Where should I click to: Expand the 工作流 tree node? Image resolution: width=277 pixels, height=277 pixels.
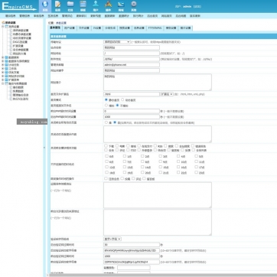[2, 69]
